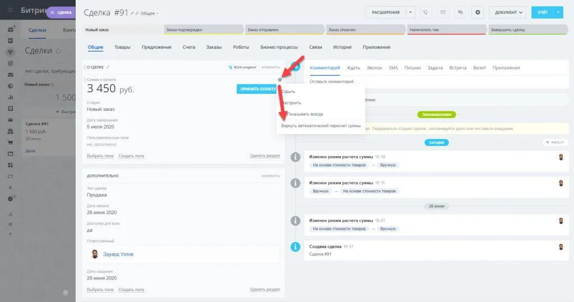Image resolution: width=574 pixels, height=302 pixels.
Task: Open the arrow beside blue 'Счёт' button
Action: point(558,12)
